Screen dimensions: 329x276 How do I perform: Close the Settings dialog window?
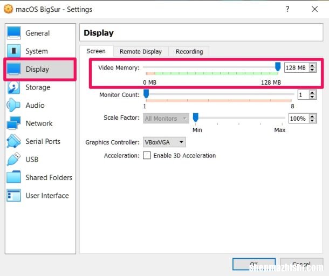(314, 9)
